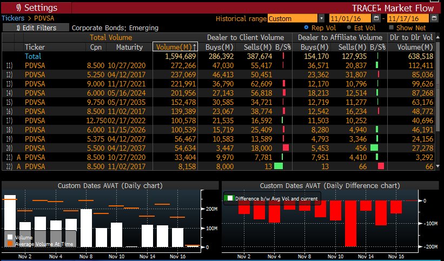Click the TRACE Market Flow title
Image resolution: width=444 pixels, height=261 pixels.
click(x=393, y=8)
